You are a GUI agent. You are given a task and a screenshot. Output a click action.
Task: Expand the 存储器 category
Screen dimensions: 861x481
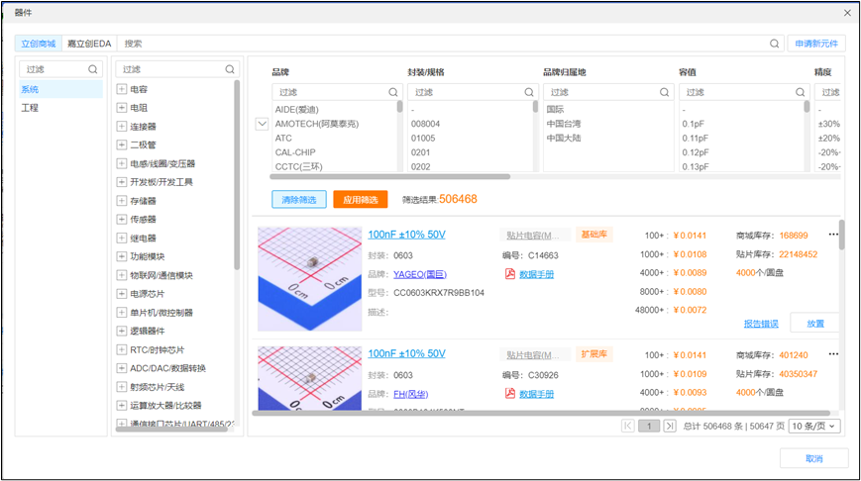(122, 201)
